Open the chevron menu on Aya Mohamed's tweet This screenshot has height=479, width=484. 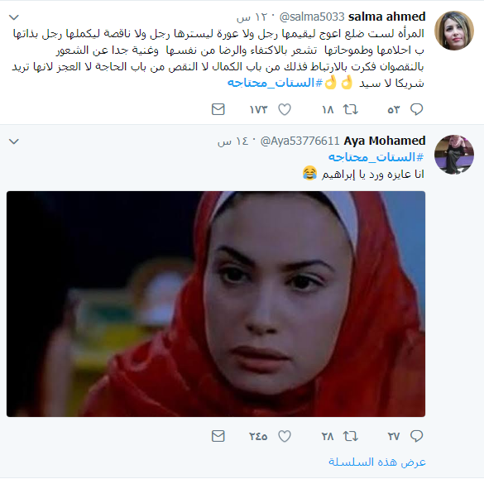(x=14, y=141)
